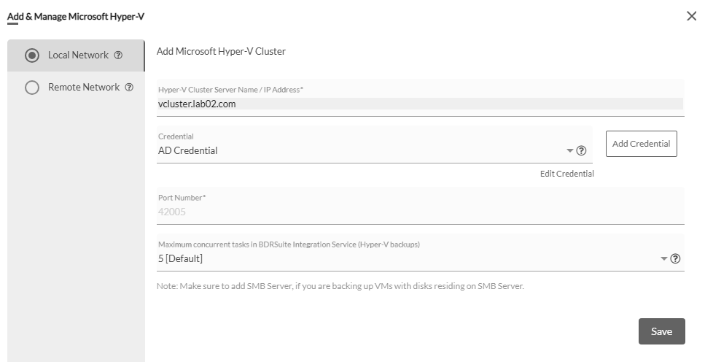Click the Edit Credential link

pyautogui.click(x=567, y=174)
